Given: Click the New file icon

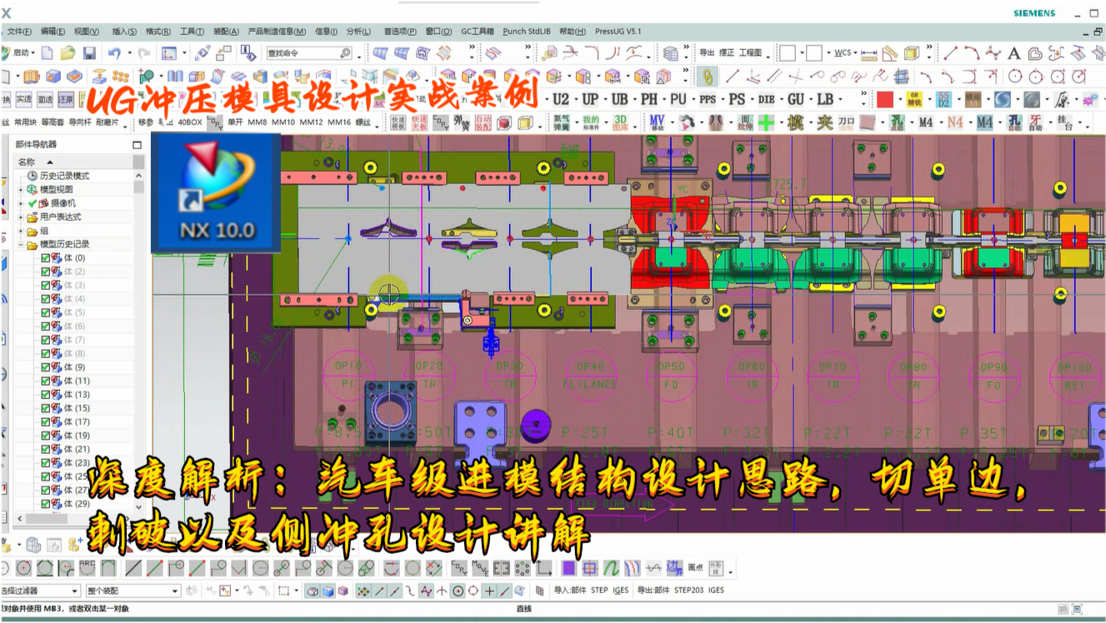Looking at the screenshot, I should tap(47, 53).
